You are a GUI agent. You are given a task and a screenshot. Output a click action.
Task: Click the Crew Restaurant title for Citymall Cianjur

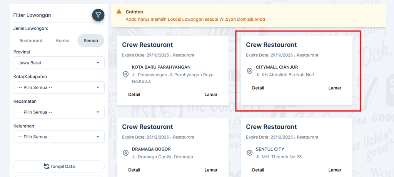click(271, 45)
